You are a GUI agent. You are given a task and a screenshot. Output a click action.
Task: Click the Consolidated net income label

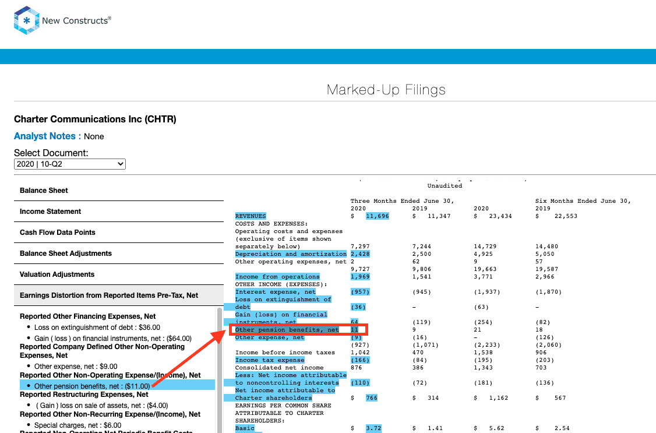279,367
